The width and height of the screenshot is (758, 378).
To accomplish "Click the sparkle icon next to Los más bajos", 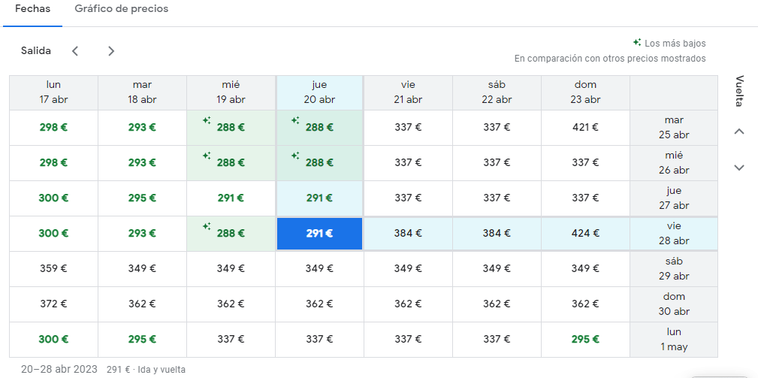I will [x=637, y=43].
